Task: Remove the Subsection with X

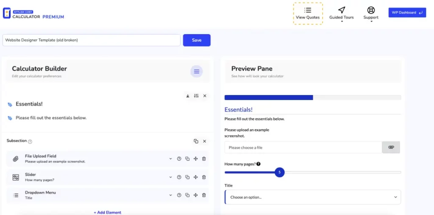Action: click(x=205, y=141)
